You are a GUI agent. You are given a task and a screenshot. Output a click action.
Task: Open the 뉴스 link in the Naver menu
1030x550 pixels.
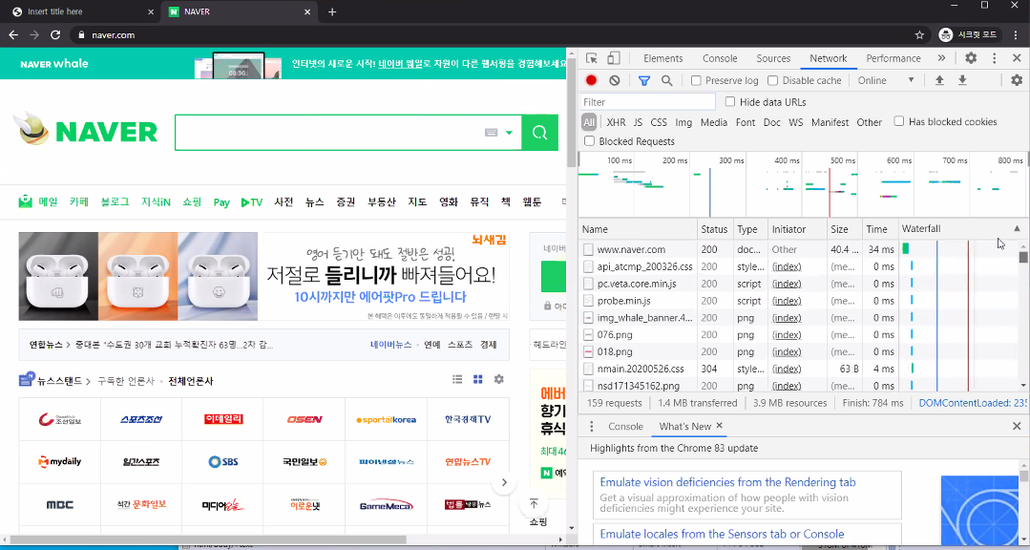(315, 201)
